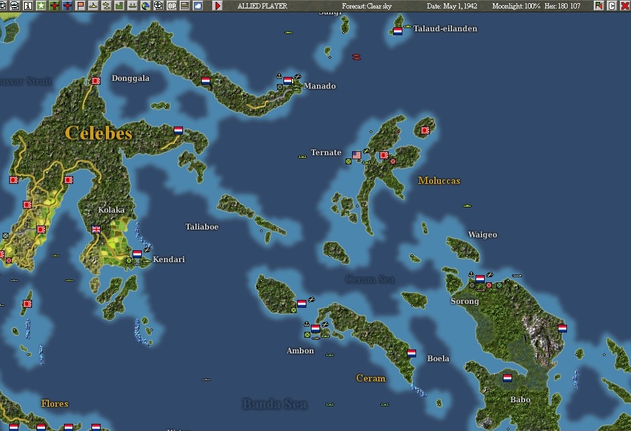Image resolution: width=631 pixels, height=431 pixels.
Task: Select the ship marker south of Ambon
Action: pyautogui.click(x=330, y=355)
